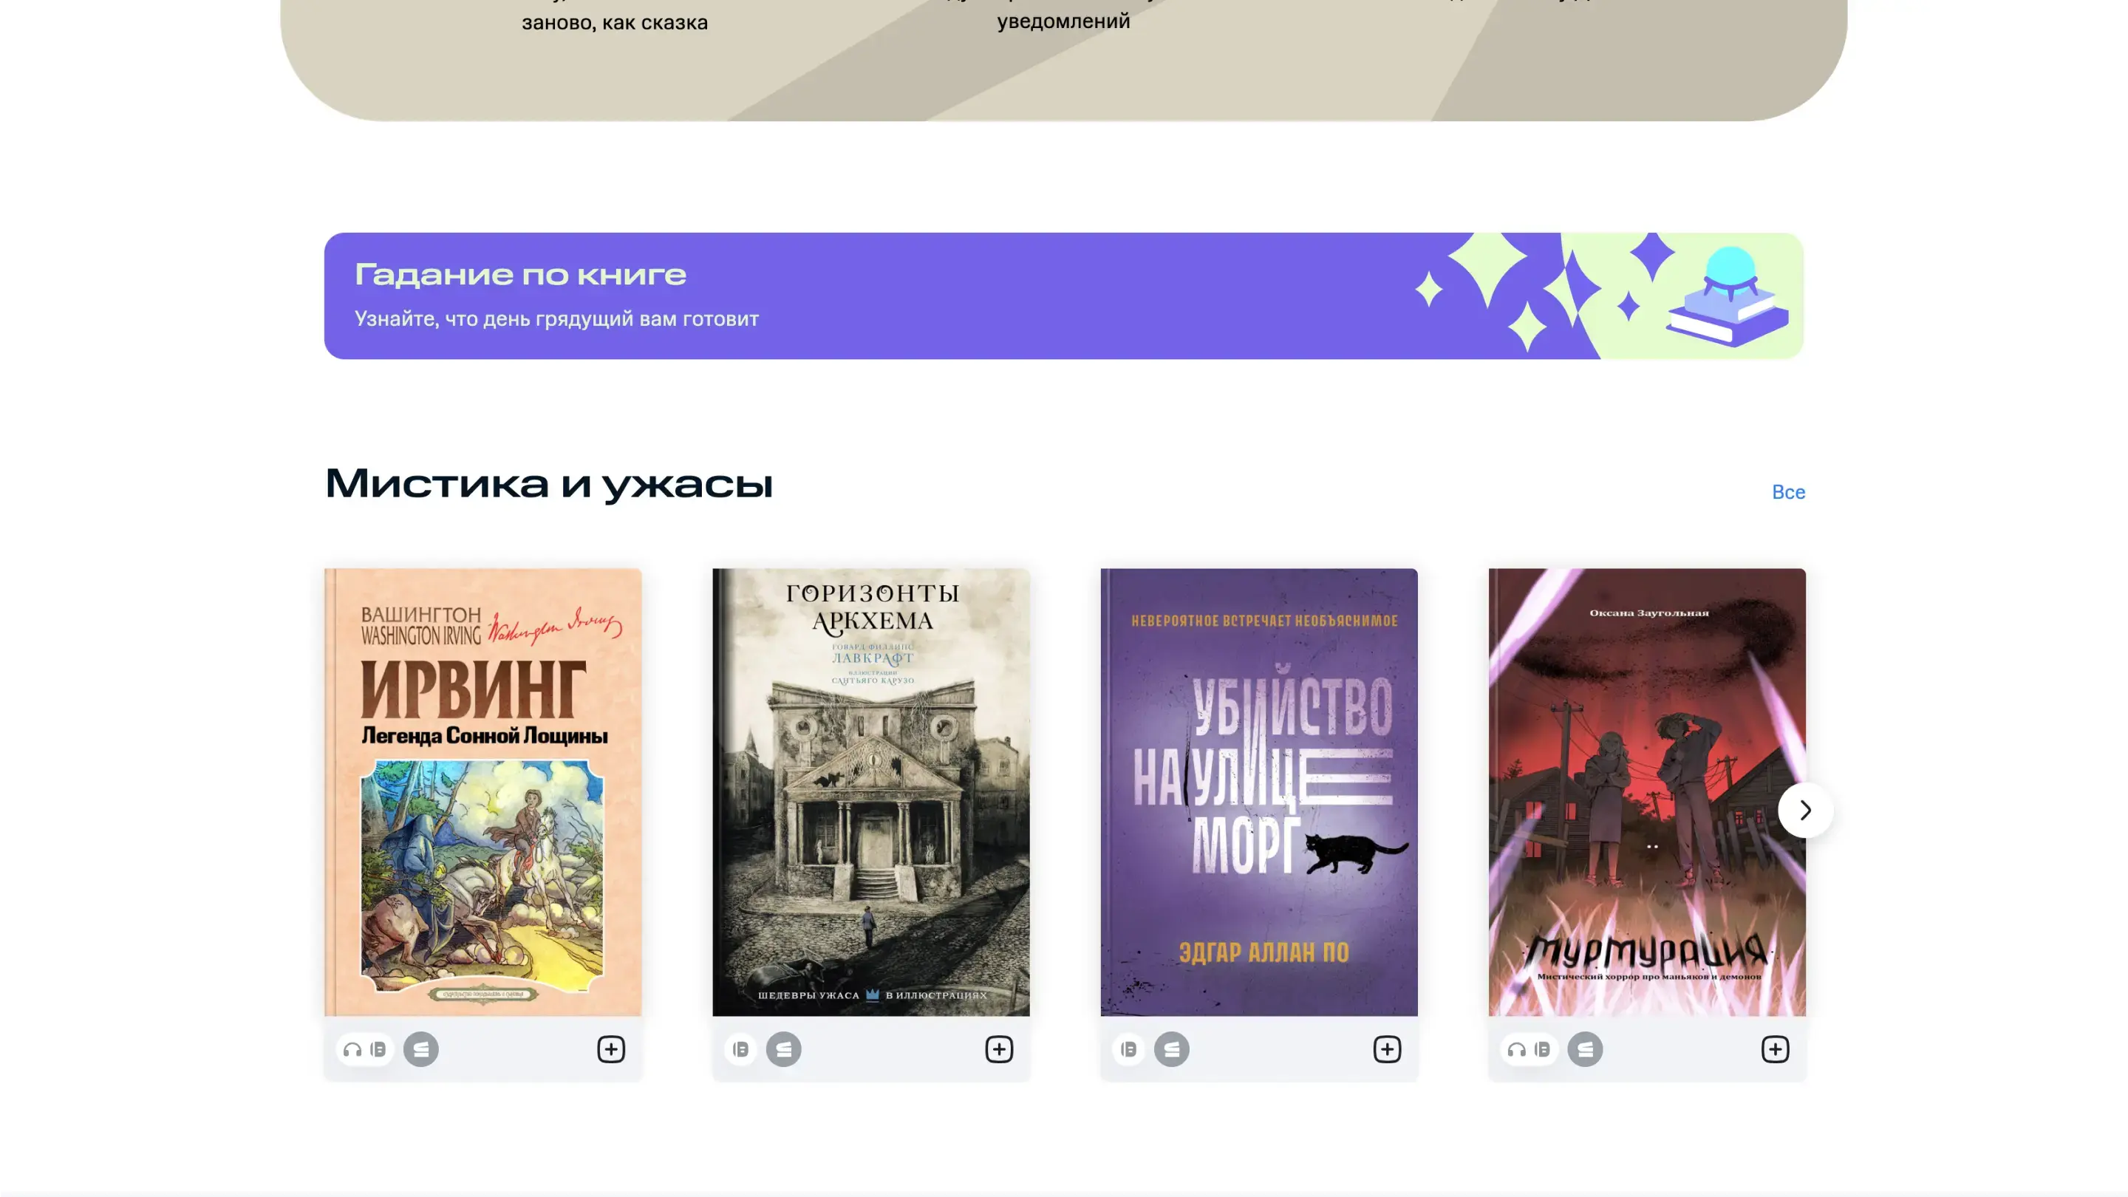This screenshot has width=2128, height=1197.
Task: Open Убийство на улице Морг cover
Action: [1259, 792]
